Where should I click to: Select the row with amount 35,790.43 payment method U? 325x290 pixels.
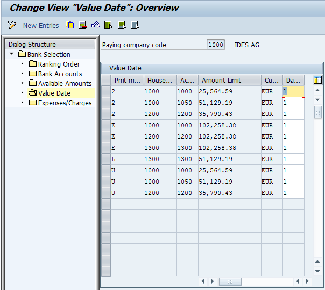106,193
